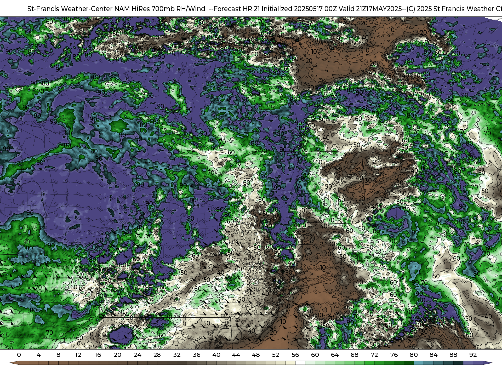Click the colorbar label '72'
502x366 pixels.
click(374, 355)
